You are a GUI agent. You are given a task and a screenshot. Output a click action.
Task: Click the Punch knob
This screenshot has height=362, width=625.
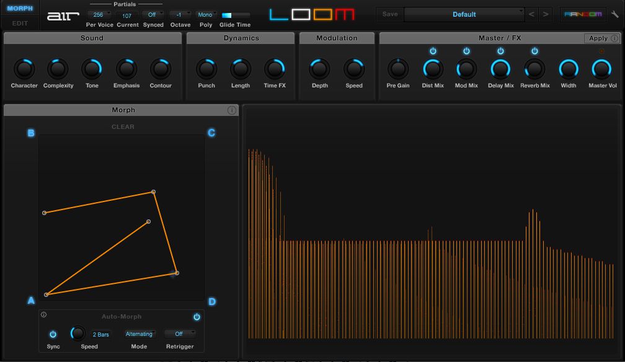coord(206,69)
